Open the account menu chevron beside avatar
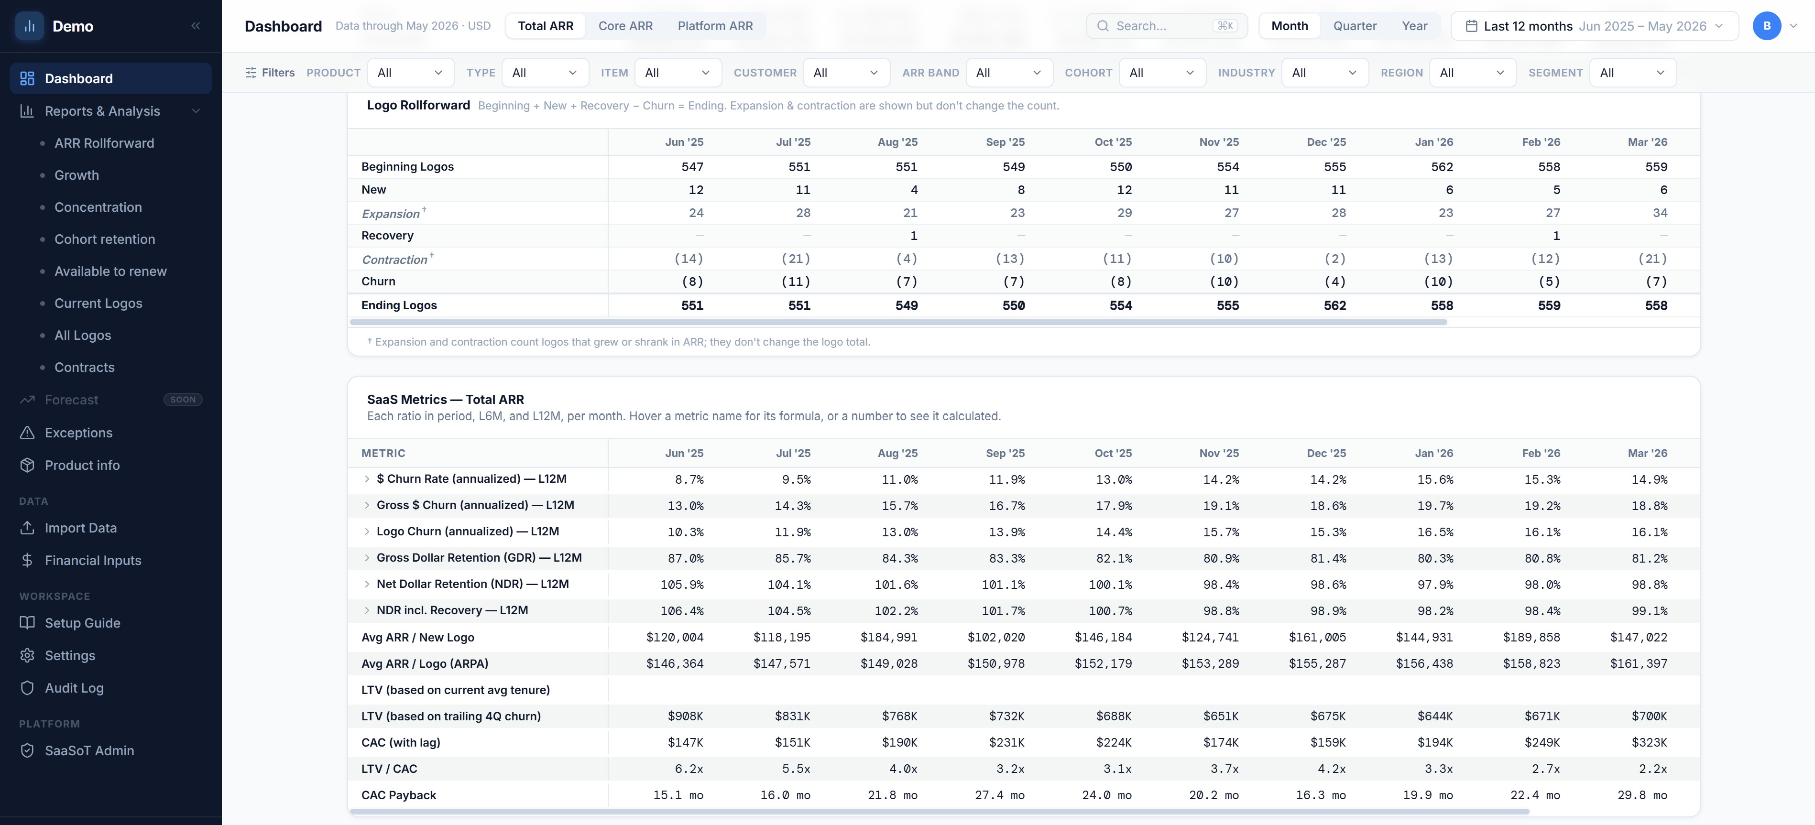The height and width of the screenshot is (825, 1815). pos(1793,26)
